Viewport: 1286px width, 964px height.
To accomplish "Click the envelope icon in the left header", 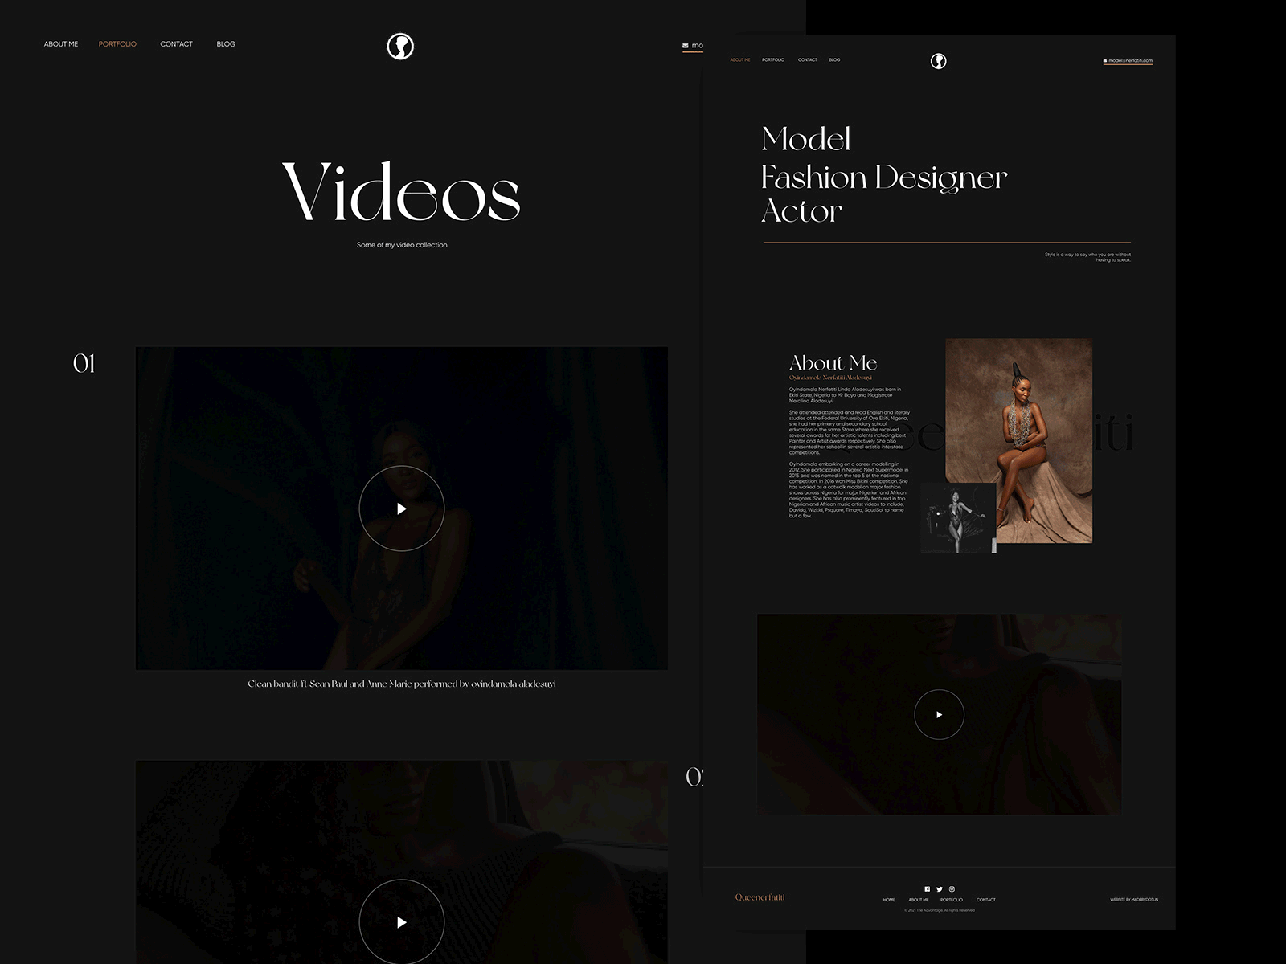I will tap(685, 45).
